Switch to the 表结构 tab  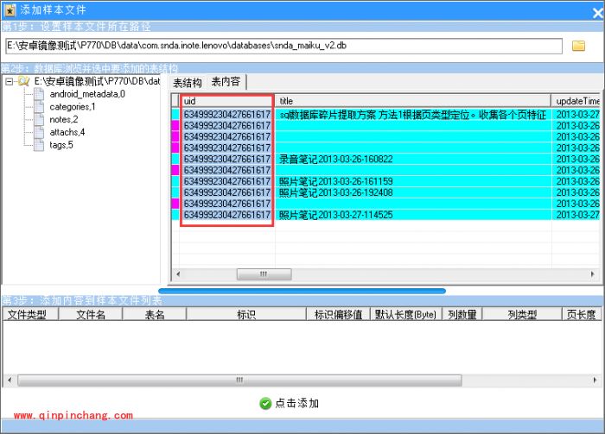[x=188, y=83]
